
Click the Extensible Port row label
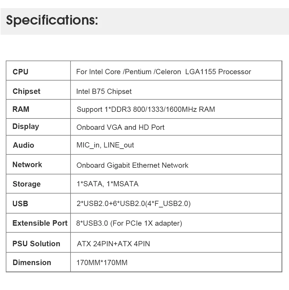40,223
